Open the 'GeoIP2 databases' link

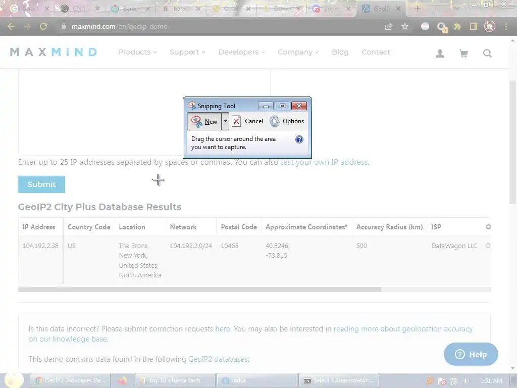pyautogui.click(x=218, y=359)
